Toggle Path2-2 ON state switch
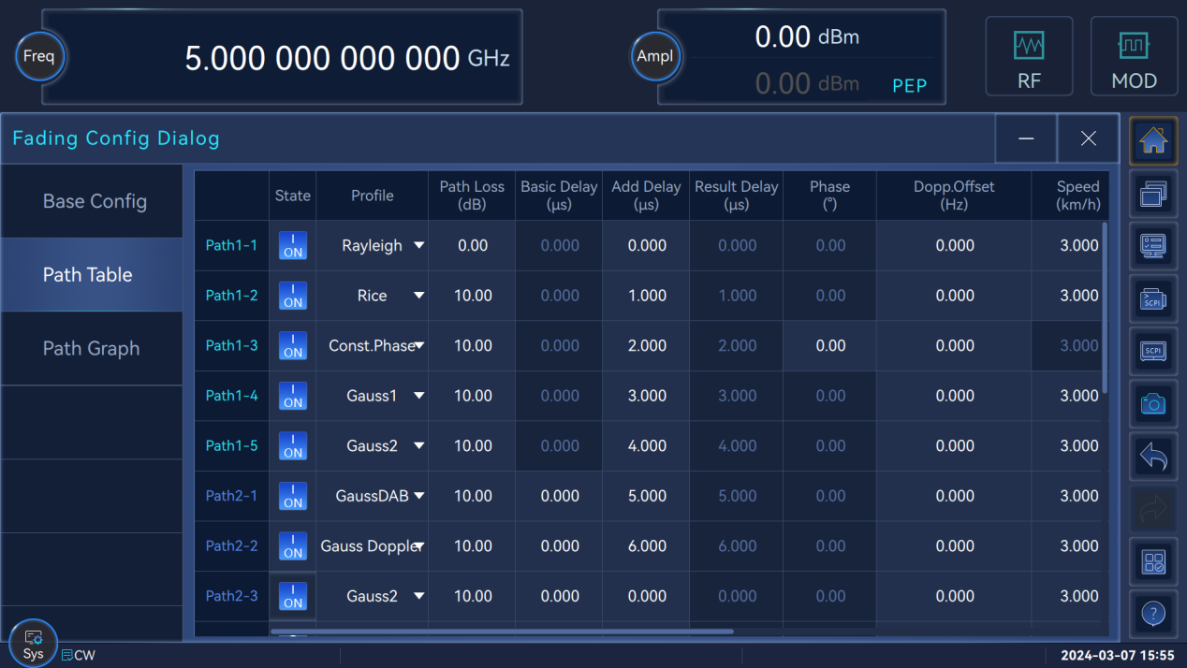This screenshot has width=1187, height=668. [293, 546]
